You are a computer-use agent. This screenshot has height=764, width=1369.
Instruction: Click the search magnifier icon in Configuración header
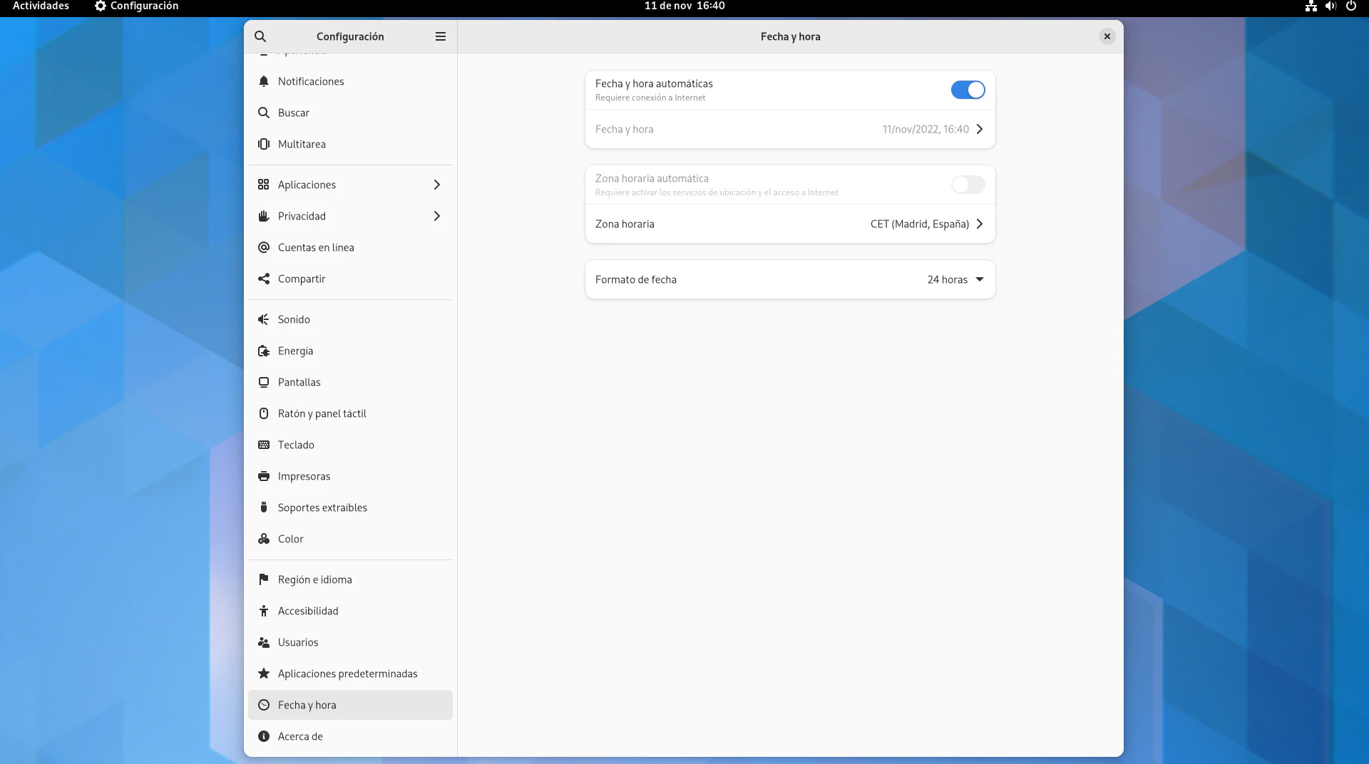click(x=260, y=36)
